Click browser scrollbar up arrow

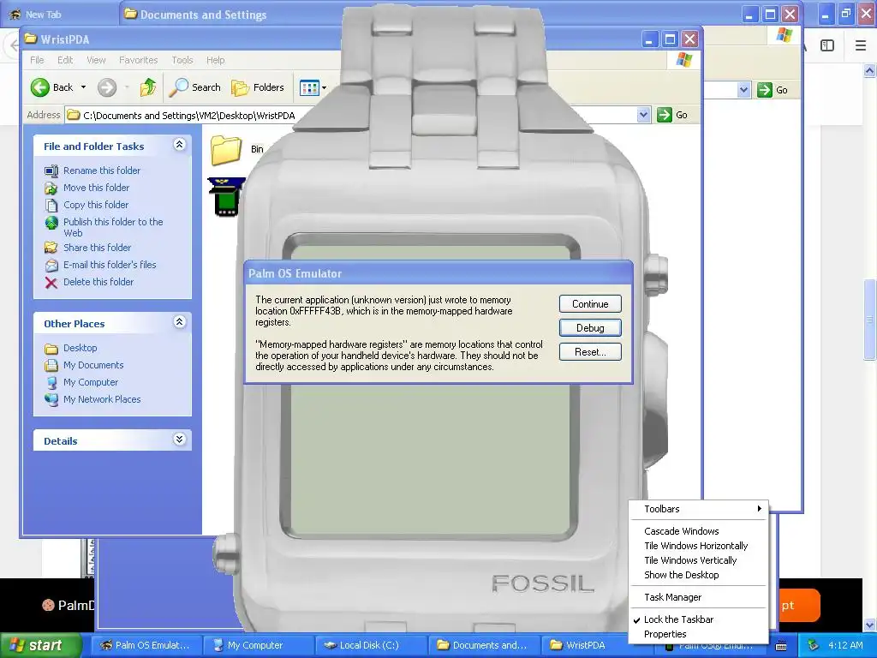click(869, 71)
